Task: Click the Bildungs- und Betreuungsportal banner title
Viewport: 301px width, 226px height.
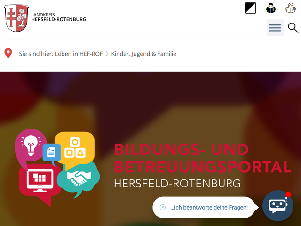Action: tap(203, 158)
